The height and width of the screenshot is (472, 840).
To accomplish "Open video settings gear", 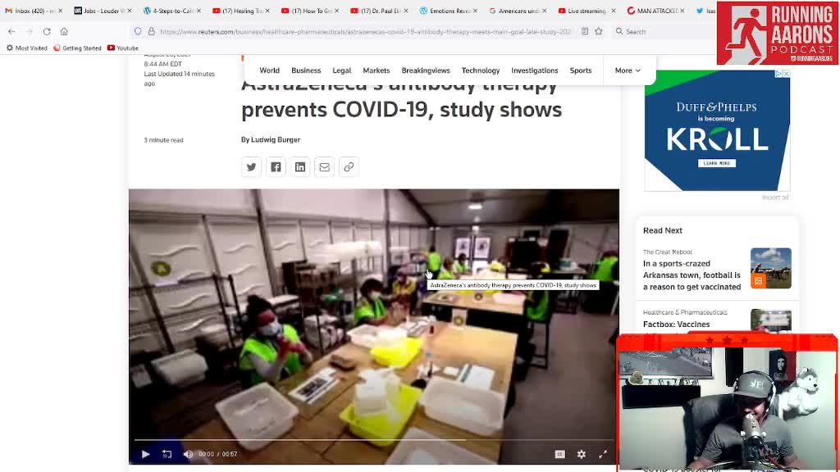I will [582, 454].
